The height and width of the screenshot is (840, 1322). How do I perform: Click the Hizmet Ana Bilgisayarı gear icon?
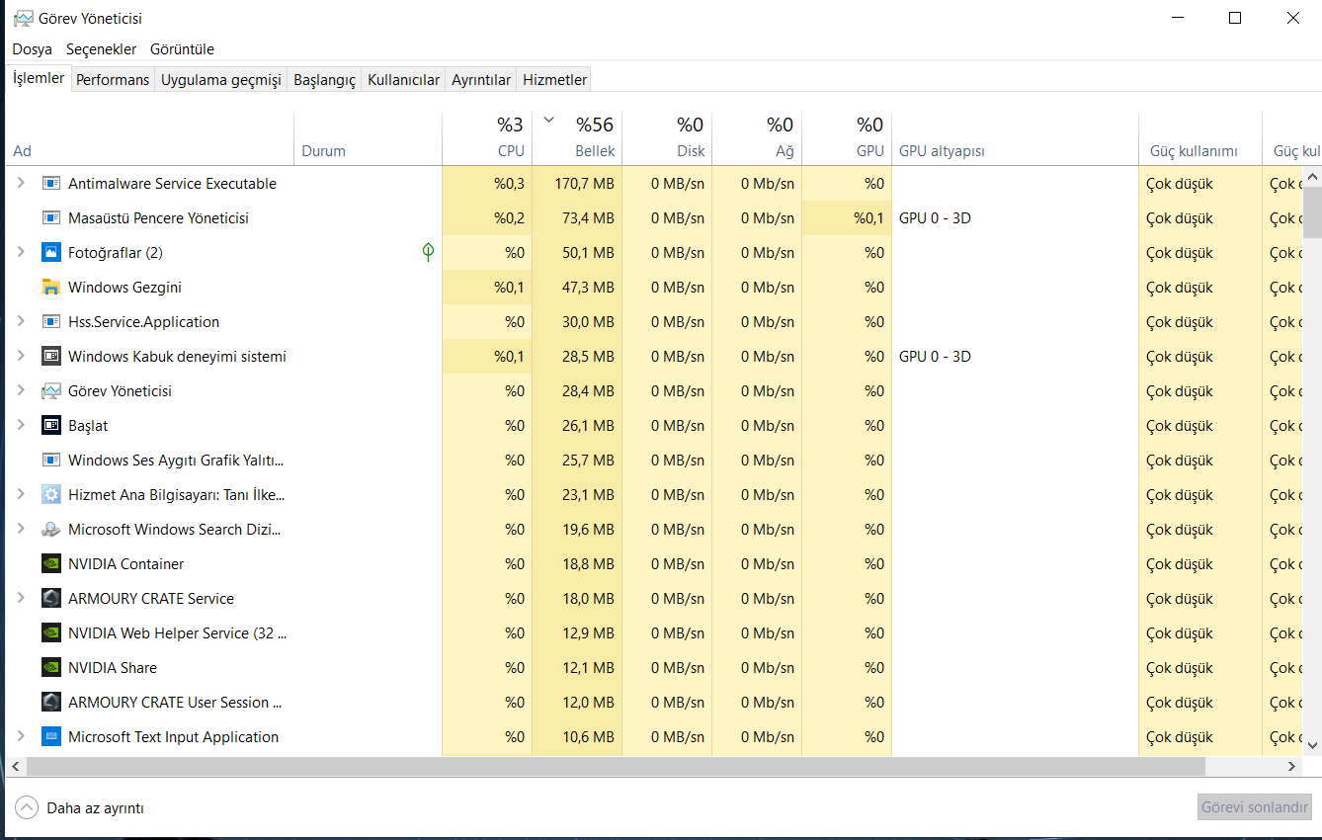tap(51, 495)
